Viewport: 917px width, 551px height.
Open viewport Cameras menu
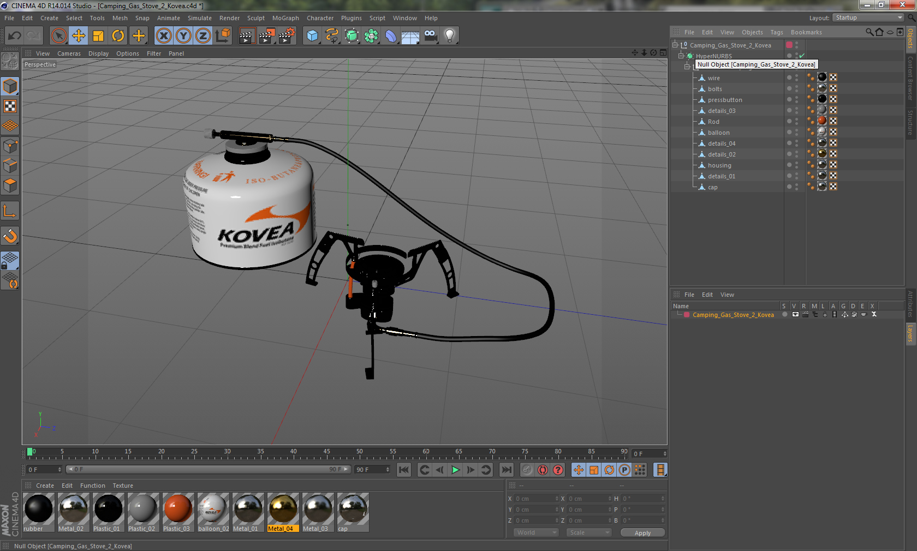(69, 53)
